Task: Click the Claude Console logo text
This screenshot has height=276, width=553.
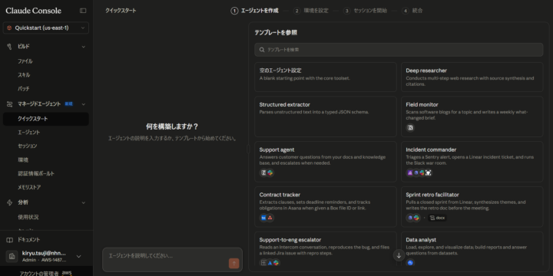Action: [34, 11]
